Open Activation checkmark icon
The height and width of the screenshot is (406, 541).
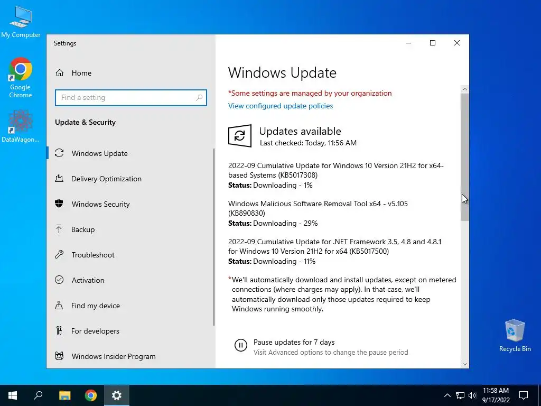(x=59, y=280)
